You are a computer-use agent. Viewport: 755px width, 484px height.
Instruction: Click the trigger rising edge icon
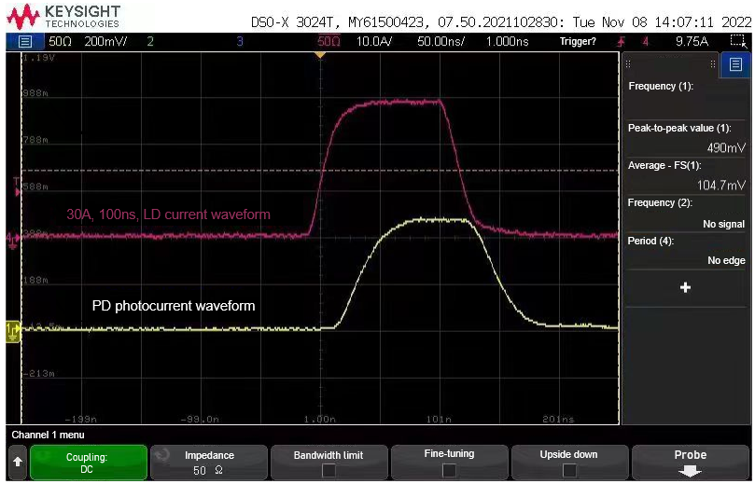[x=621, y=41]
